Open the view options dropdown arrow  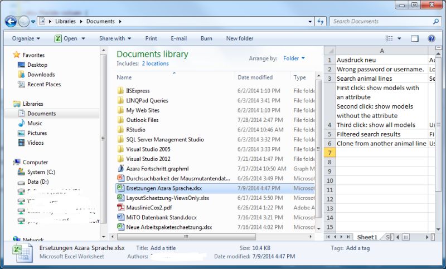point(399,38)
